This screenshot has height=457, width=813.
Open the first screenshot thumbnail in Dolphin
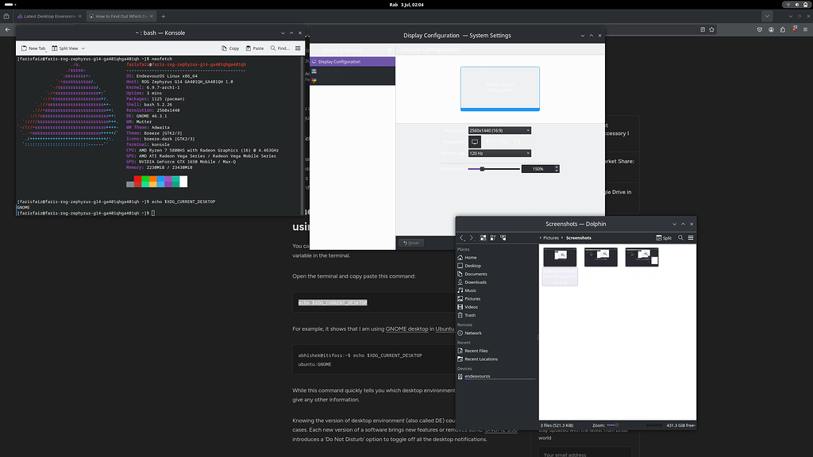pyautogui.click(x=561, y=256)
